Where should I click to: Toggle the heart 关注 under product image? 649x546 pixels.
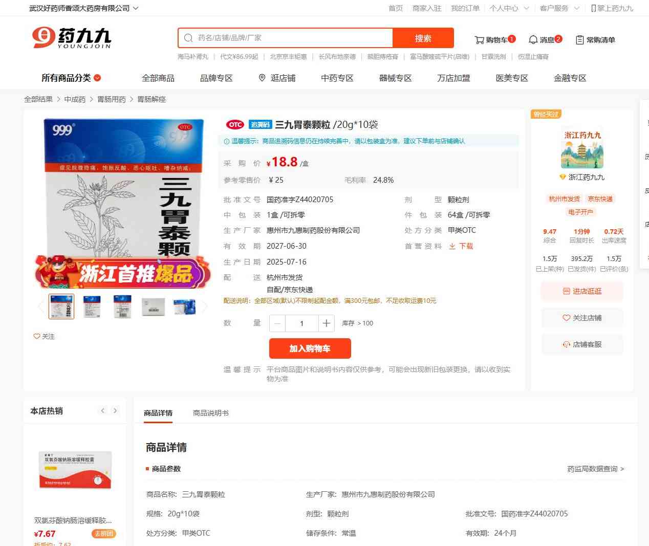tap(37, 336)
